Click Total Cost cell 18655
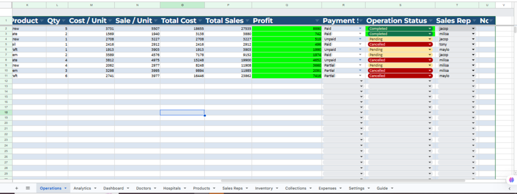Image resolution: width=517 pixels, height=194 pixels. point(182,29)
